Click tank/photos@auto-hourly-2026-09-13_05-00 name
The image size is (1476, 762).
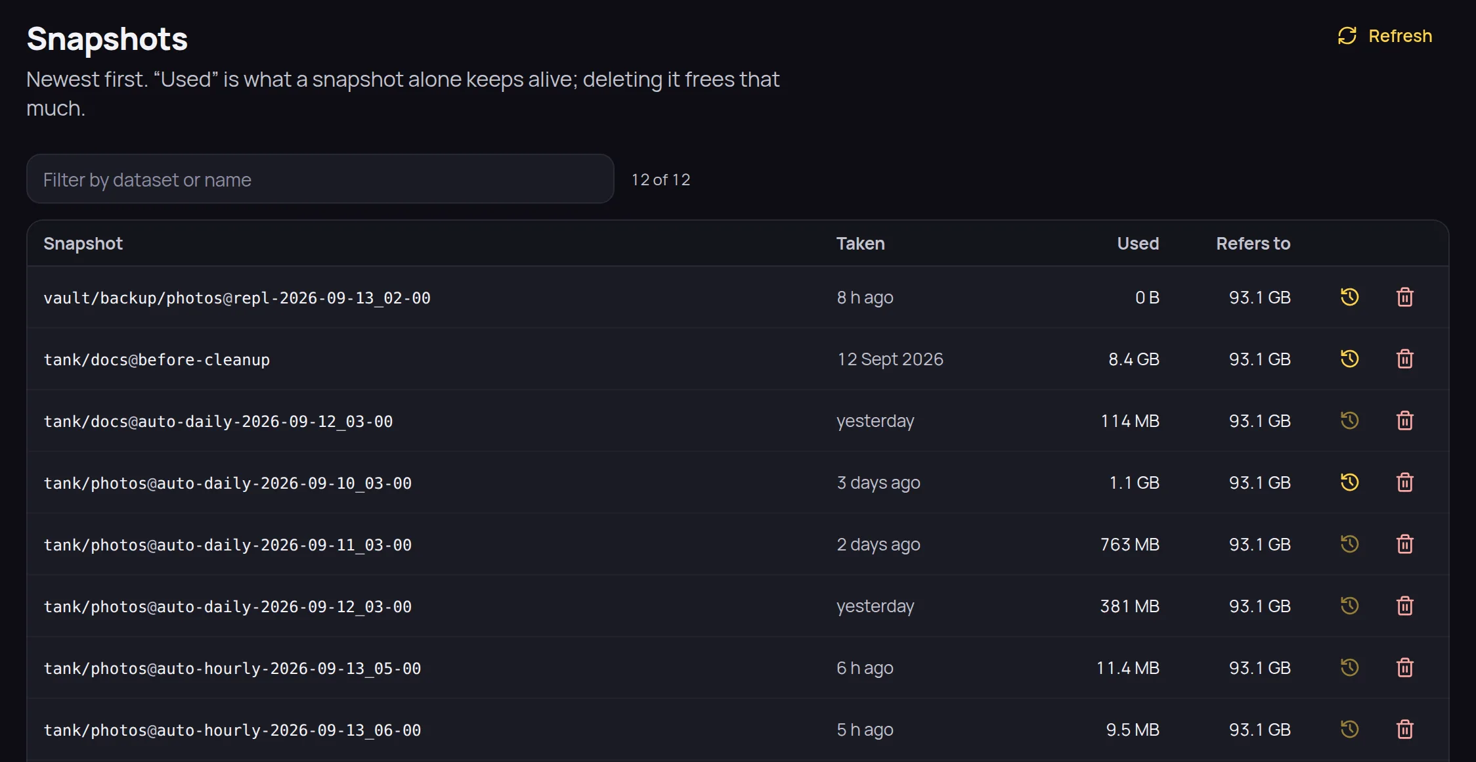[x=232, y=668]
